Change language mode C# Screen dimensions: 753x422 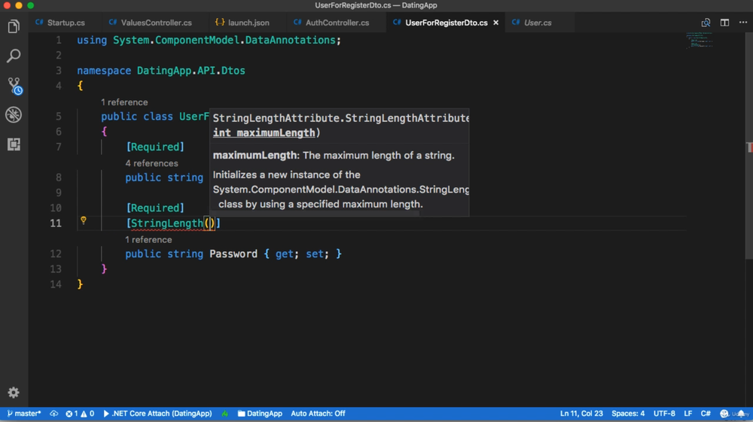pyautogui.click(x=706, y=414)
